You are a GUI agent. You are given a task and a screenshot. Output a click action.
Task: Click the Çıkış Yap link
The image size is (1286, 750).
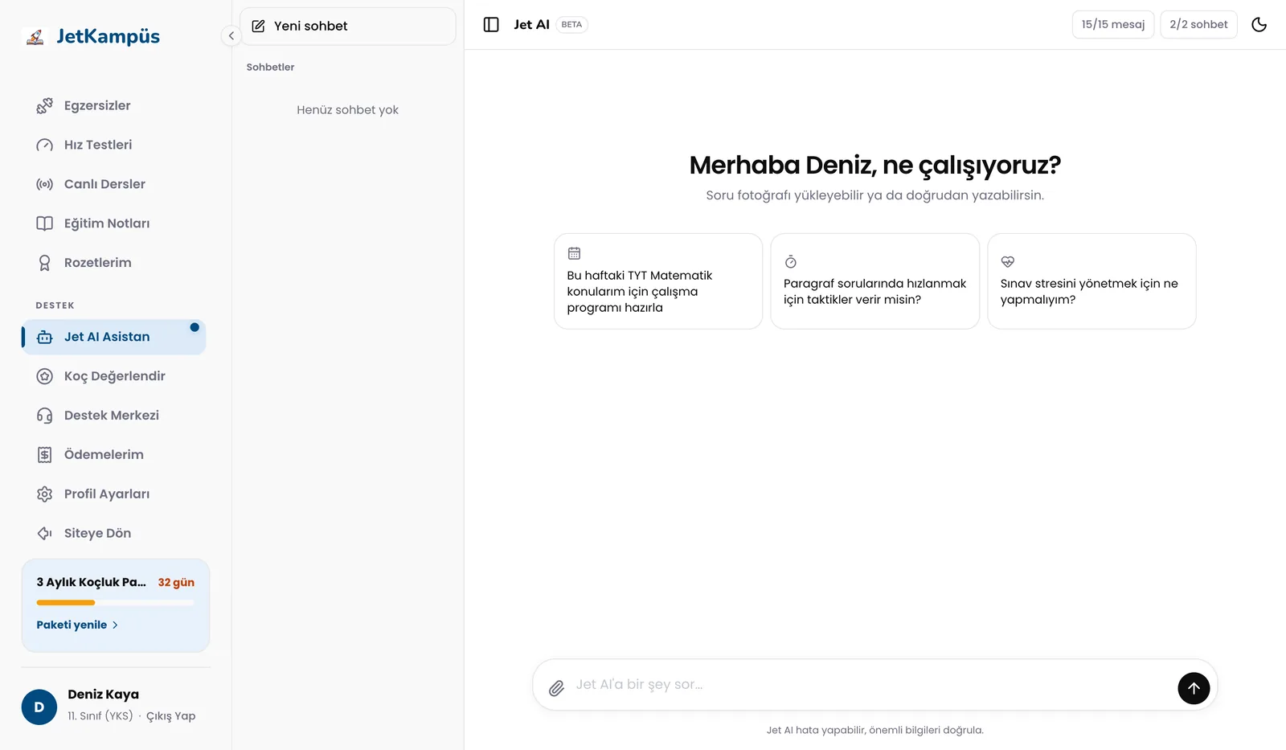(170, 716)
